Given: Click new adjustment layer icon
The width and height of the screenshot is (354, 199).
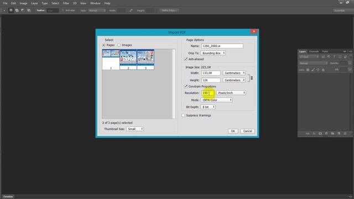Looking at the screenshot, I should pos(326,134).
